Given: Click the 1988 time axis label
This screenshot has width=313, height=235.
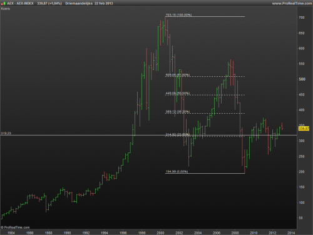Looking at the screenshot, I should [x=48, y=232].
